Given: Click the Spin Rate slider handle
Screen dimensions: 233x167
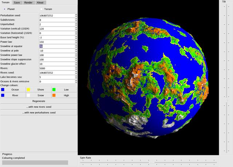Looking at the screenshot, I should click(152, 163).
